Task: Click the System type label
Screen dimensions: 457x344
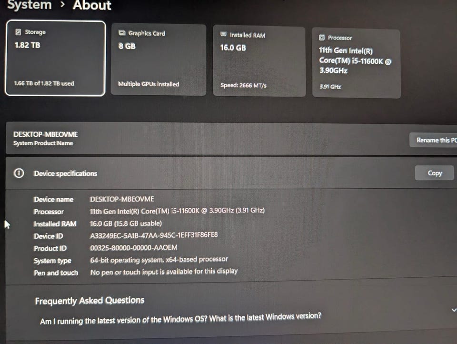Action: (x=52, y=261)
